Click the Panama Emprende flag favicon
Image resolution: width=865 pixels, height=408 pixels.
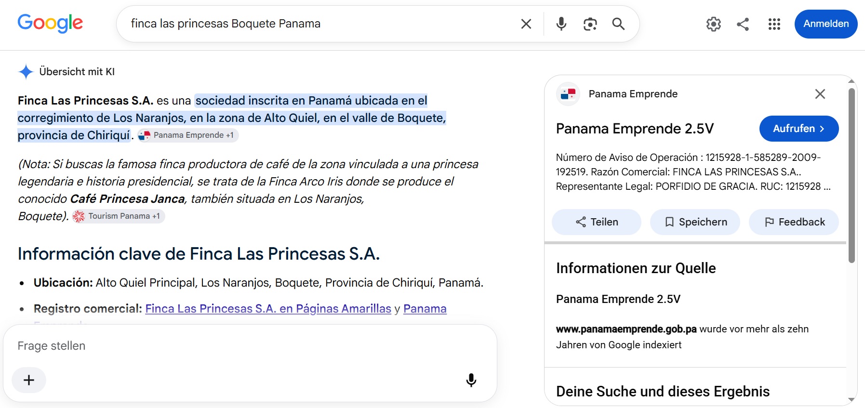click(x=568, y=94)
